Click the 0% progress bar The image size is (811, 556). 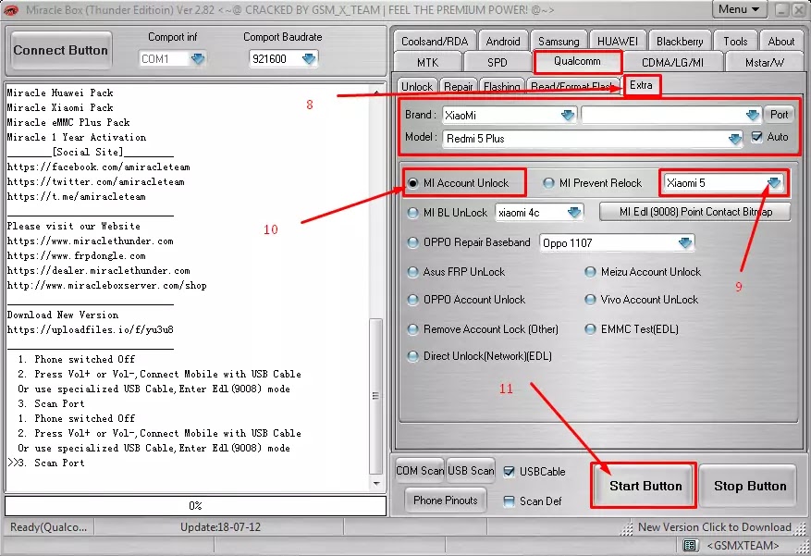pos(195,506)
